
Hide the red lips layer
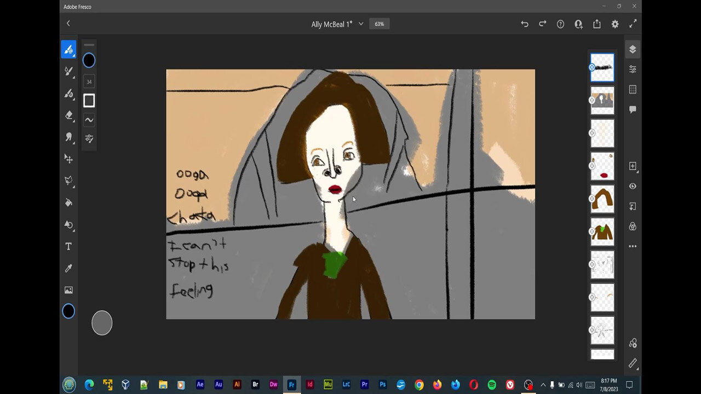(592, 166)
